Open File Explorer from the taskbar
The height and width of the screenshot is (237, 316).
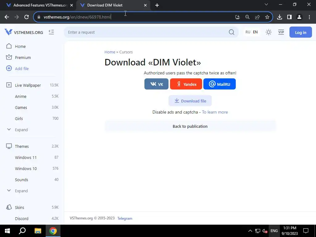coord(38,231)
